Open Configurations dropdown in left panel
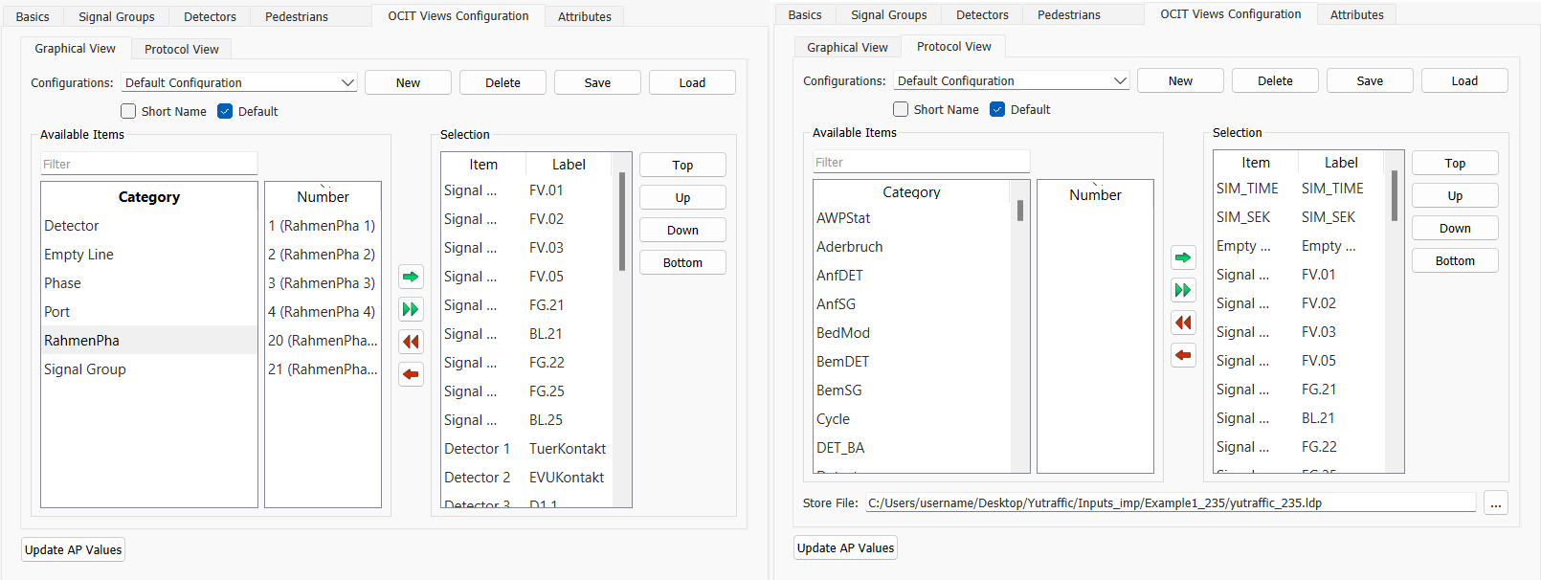 (x=239, y=83)
